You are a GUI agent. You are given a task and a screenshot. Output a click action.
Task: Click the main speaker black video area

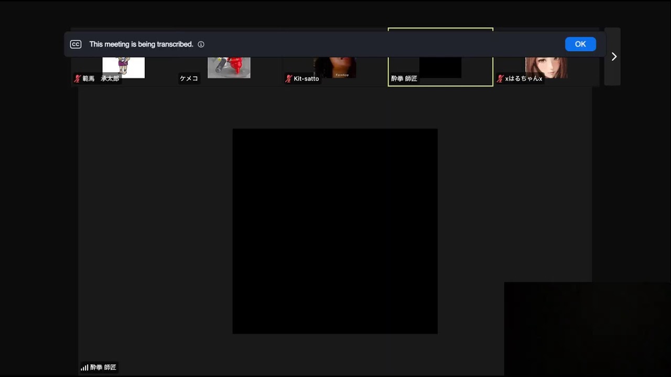click(x=335, y=231)
